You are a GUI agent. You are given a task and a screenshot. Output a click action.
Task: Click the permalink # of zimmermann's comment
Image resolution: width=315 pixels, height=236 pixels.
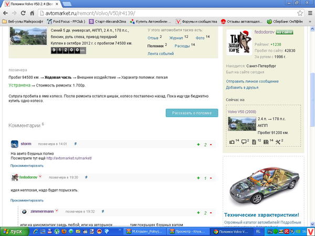pos(103,211)
